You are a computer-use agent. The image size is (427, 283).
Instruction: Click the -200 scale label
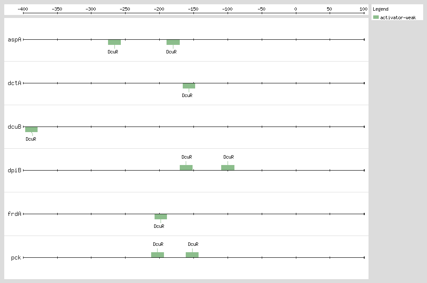pyautogui.click(x=159, y=9)
